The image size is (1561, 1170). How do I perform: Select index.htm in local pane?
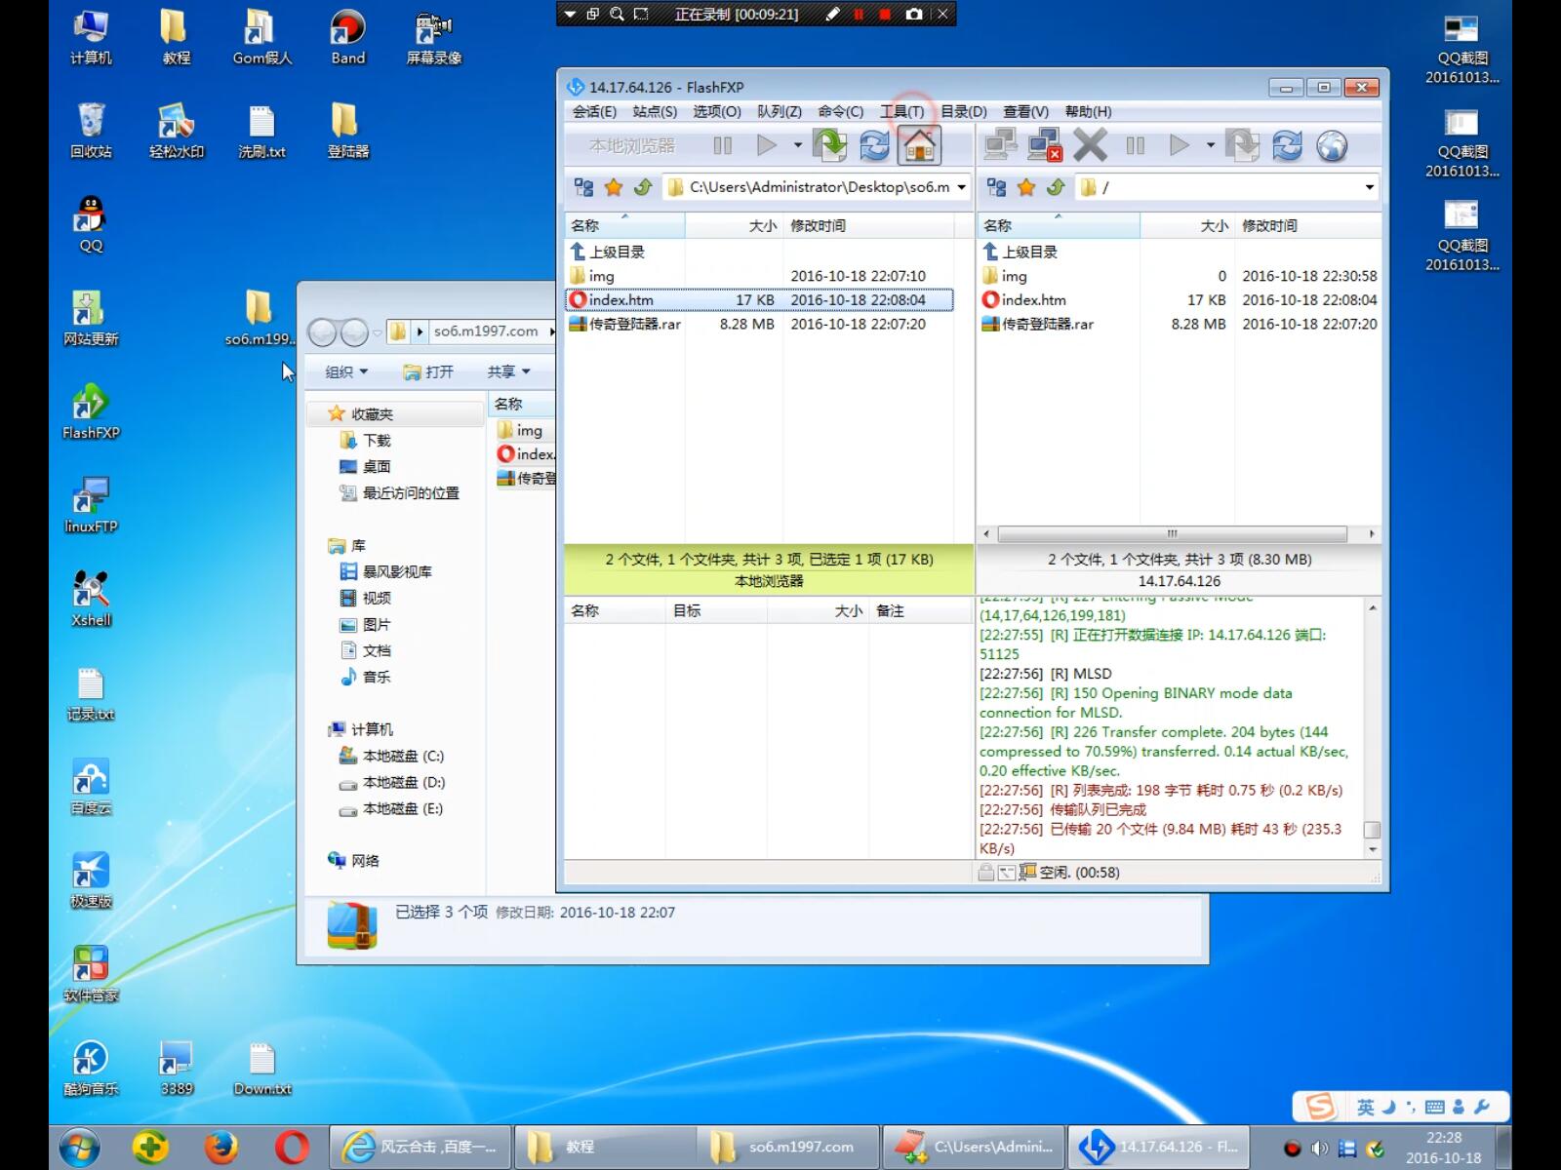(759, 300)
